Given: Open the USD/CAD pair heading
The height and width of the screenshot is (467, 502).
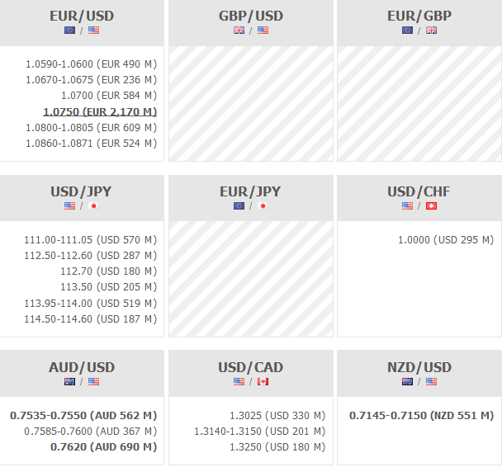Looking at the screenshot, I should click(250, 367).
